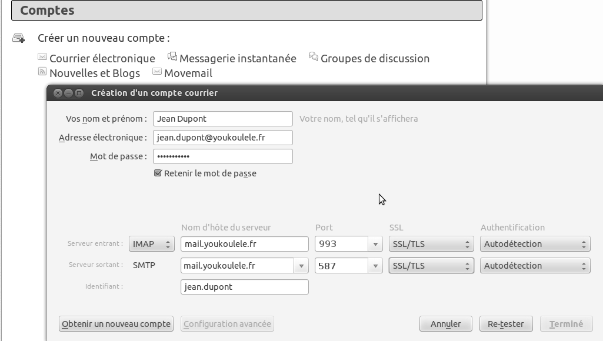Open incoming Authentification Autodétection dropdown

[534, 244]
